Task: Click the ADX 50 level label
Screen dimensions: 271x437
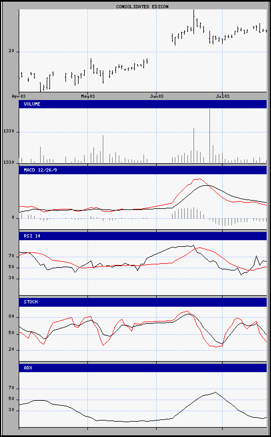Action: (11, 400)
